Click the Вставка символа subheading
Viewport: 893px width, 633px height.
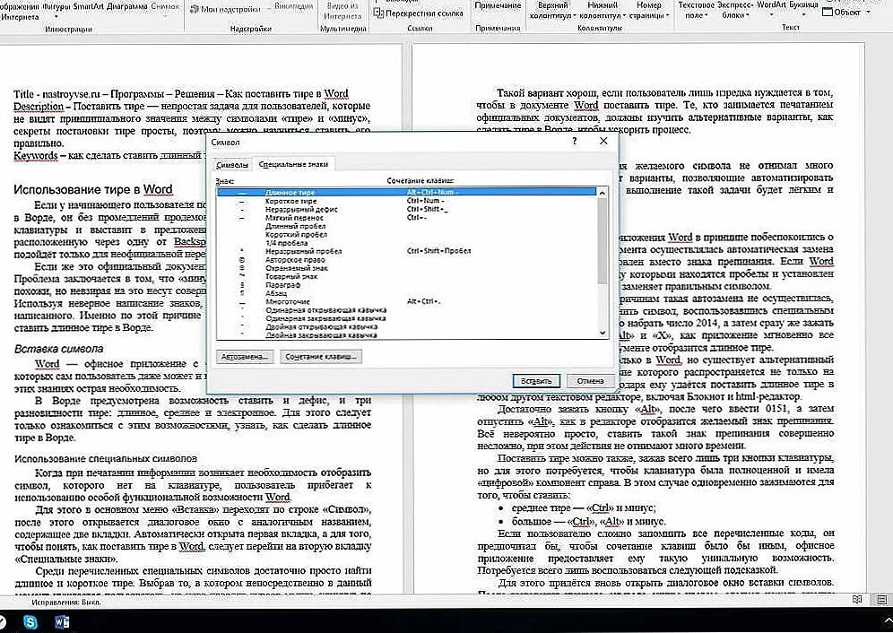click(x=58, y=350)
